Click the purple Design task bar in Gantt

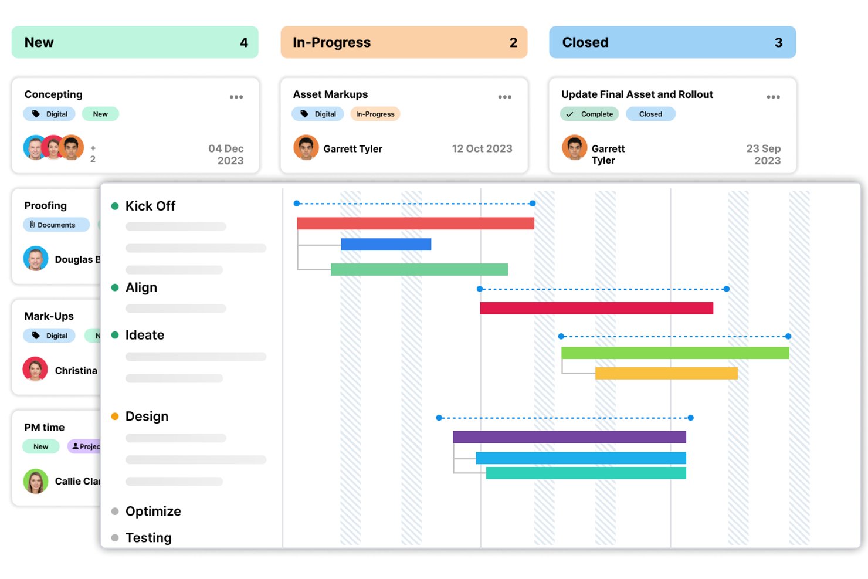[569, 437]
